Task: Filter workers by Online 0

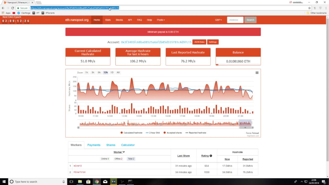Action: [x=105, y=159]
